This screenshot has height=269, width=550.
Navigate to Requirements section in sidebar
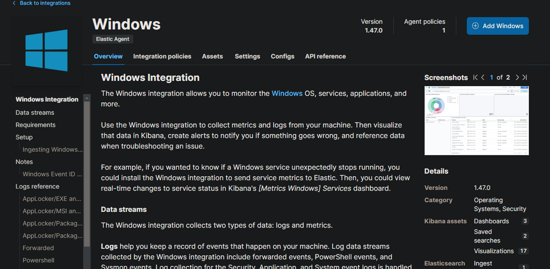click(35, 125)
